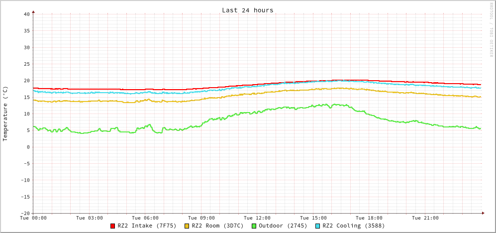Click the red RZ2 Intake legend swatch

(x=112, y=226)
